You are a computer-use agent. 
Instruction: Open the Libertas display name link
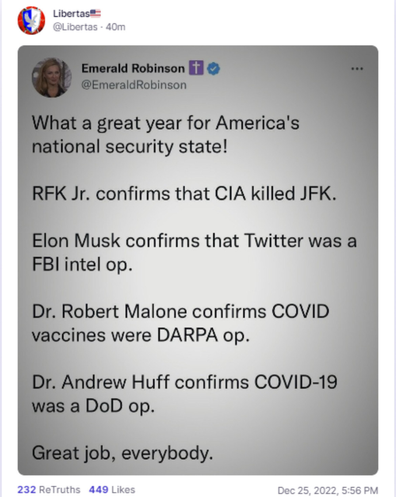[71, 14]
